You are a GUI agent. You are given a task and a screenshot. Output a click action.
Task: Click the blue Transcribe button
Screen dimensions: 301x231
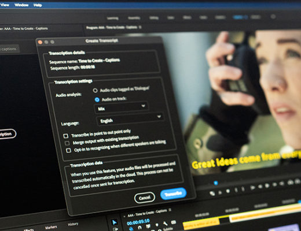[173, 193]
